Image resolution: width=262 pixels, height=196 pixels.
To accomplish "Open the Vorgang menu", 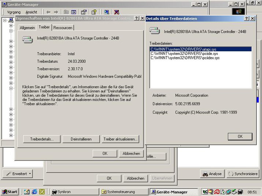I will [14, 12].
